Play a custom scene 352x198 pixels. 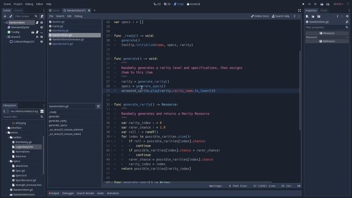pyautogui.click(x=328, y=4)
